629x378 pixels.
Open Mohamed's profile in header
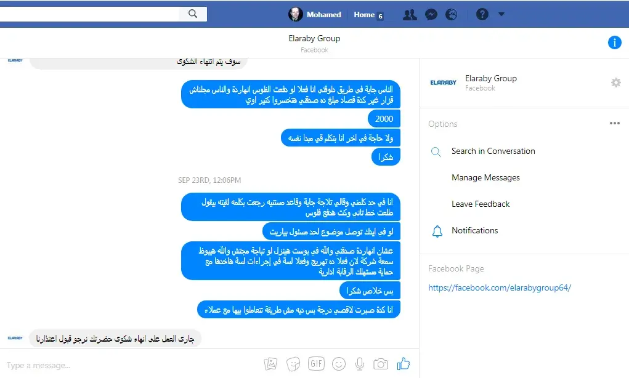pyautogui.click(x=315, y=14)
